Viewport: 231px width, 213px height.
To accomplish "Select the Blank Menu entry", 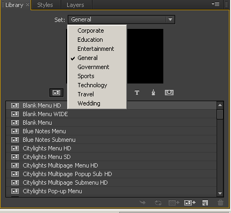I will 111,123.
